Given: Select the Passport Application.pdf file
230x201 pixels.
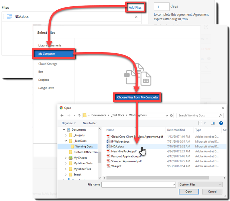Looking at the screenshot, I should (126, 156).
